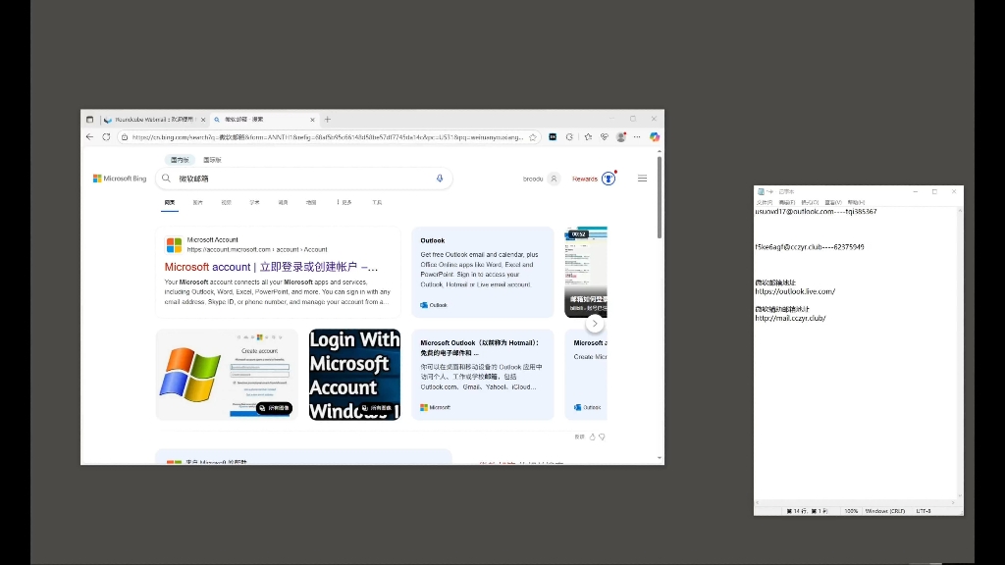This screenshot has width=1005, height=565.
Task: Click the cczyr.club account line in Notepad
Action: [810, 246]
